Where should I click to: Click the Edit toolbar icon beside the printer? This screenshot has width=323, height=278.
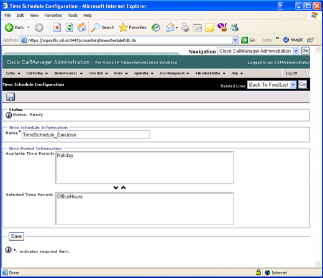coord(197,28)
